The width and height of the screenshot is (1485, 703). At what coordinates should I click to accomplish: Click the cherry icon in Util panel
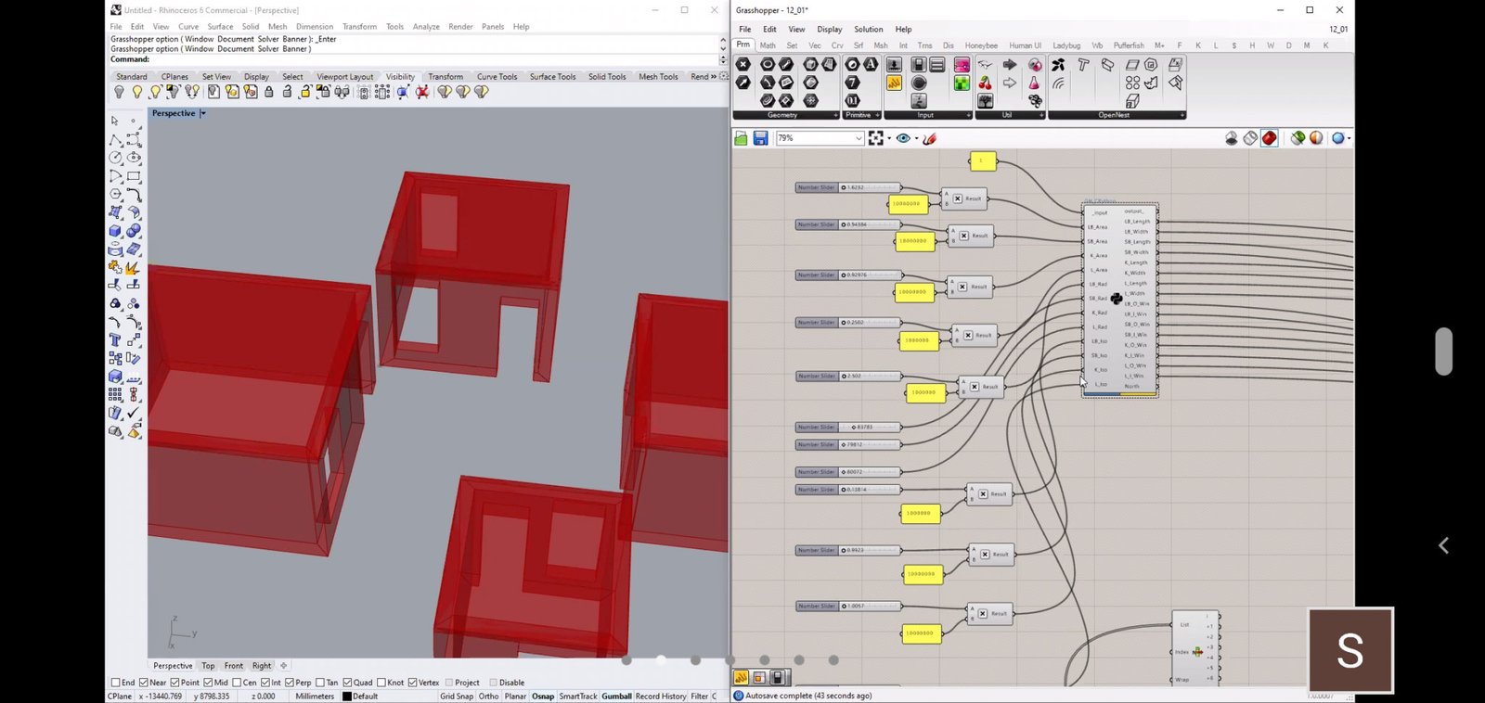(x=985, y=83)
